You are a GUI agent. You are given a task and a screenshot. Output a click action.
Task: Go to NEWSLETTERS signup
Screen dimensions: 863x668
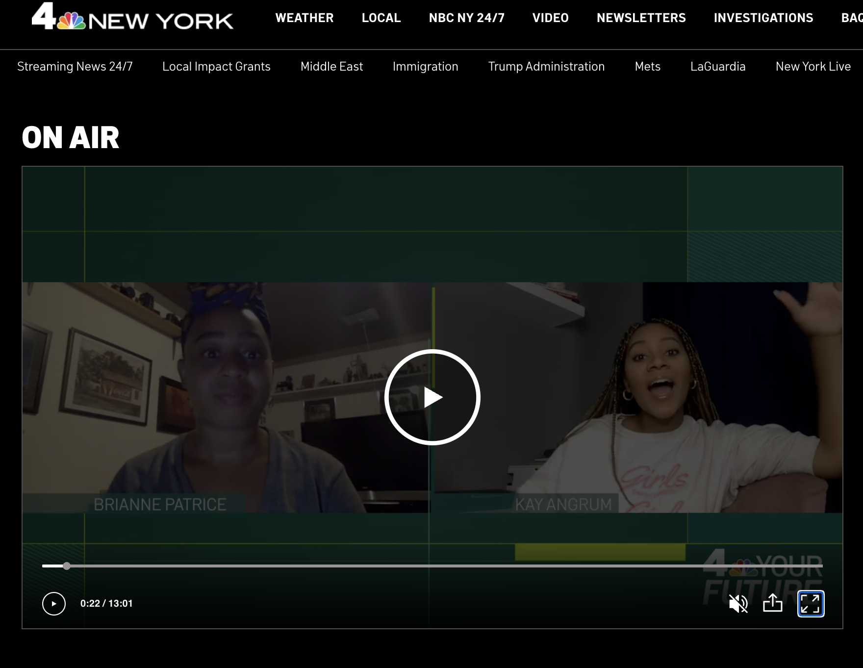[x=641, y=18]
